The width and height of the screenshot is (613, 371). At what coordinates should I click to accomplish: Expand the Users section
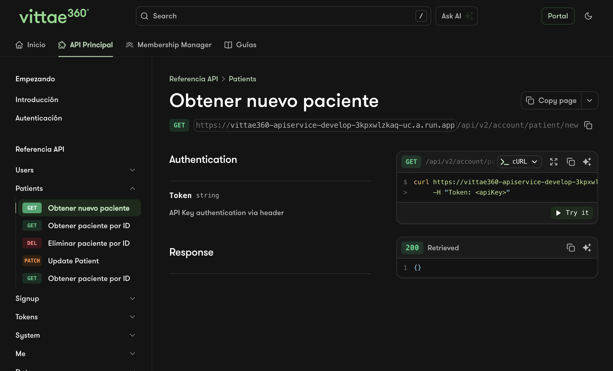tap(76, 170)
